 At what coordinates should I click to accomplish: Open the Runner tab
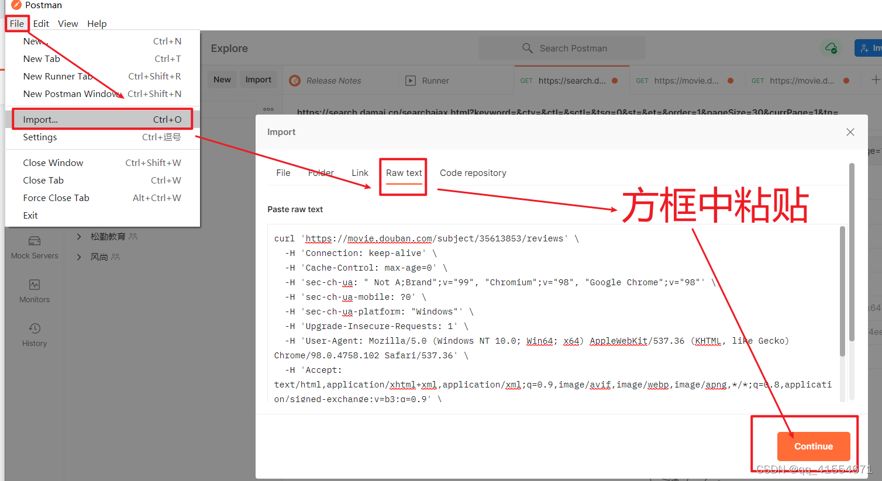pos(435,81)
